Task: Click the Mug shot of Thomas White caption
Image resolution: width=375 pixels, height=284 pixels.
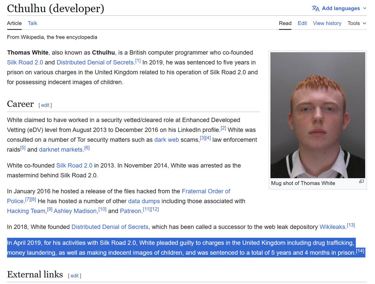Action: pos(303,183)
